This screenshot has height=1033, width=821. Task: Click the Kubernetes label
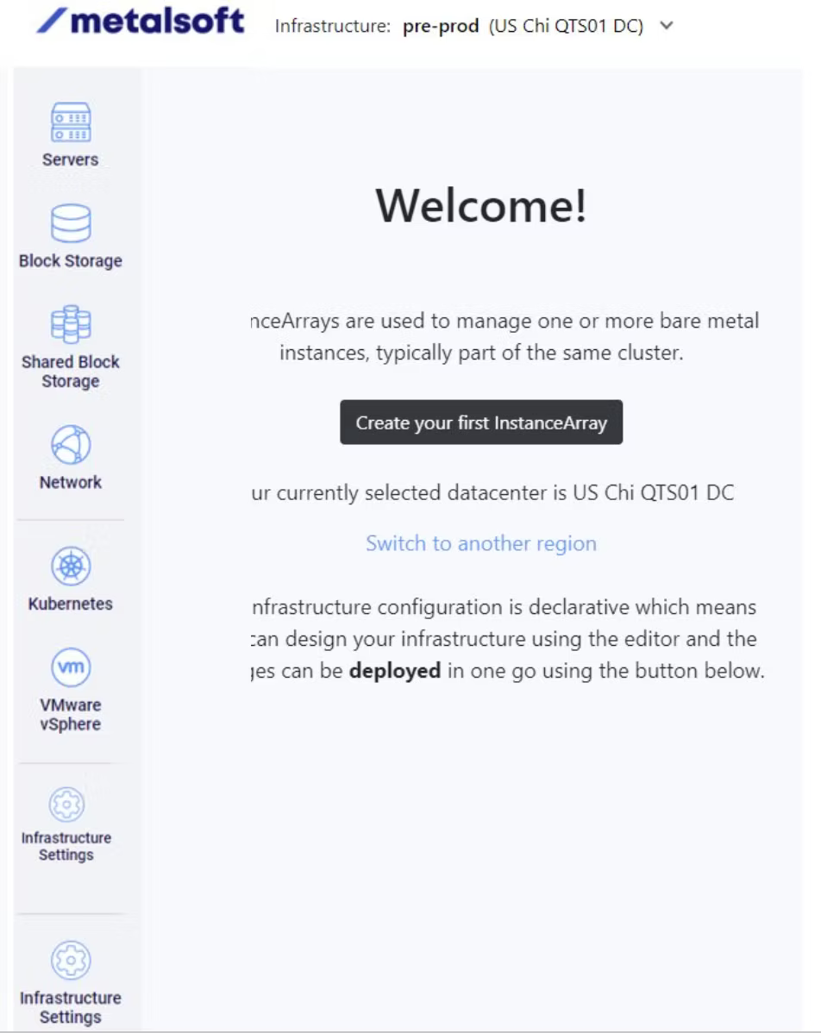71,604
